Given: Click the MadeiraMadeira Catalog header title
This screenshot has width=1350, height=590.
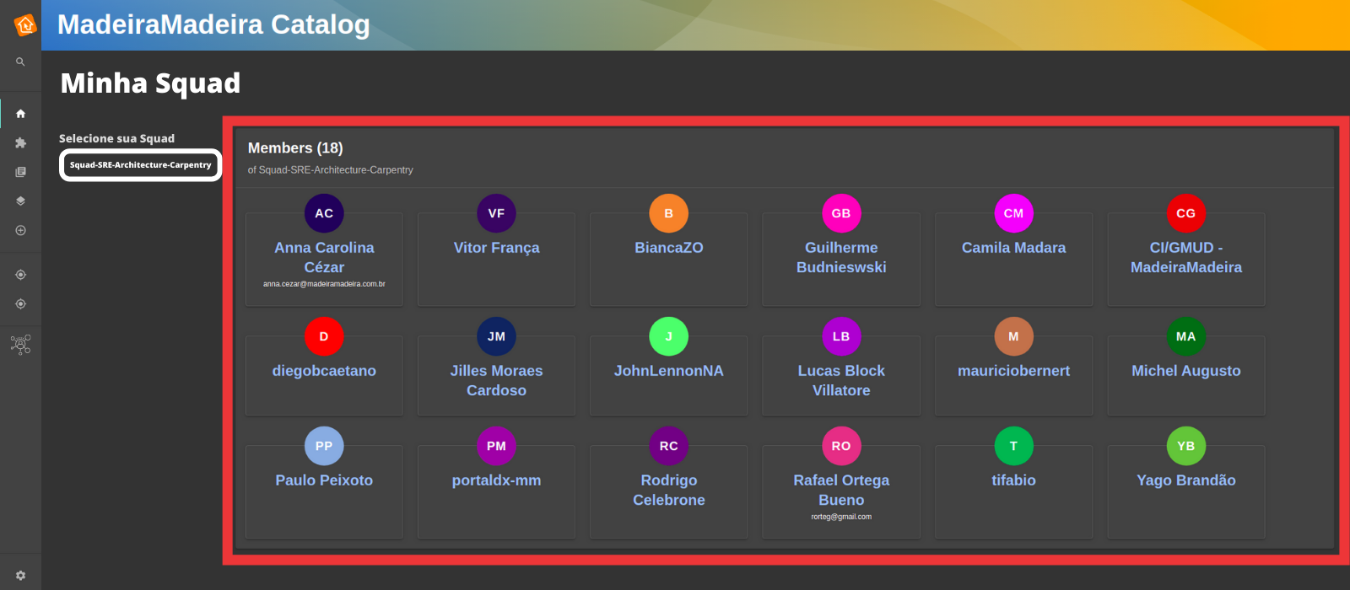Looking at the screenshot, I should (x=213, y=24).
